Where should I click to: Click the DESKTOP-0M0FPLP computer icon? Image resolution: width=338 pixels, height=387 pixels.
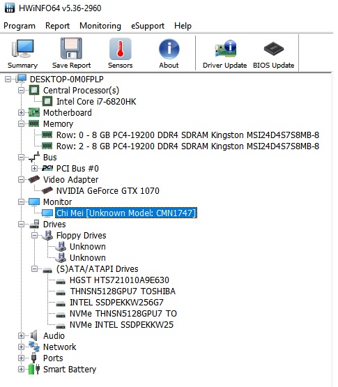pos(21,79)
